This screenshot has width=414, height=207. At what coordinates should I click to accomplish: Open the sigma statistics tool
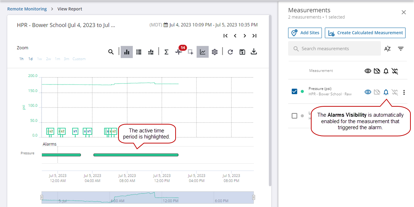pos(166,52)
